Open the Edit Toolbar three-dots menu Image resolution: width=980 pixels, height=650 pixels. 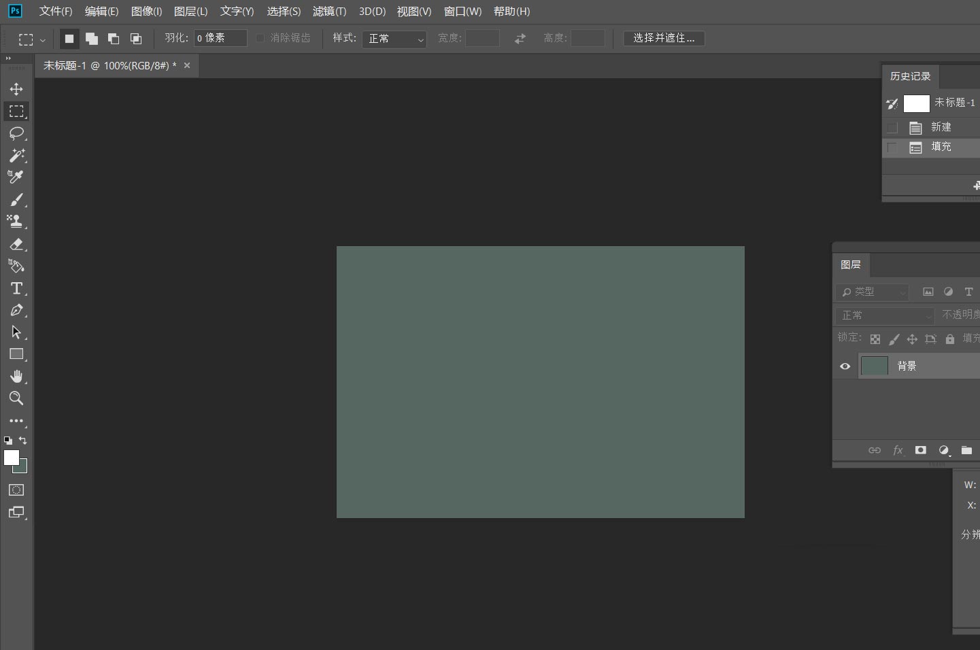tap(16, 421)
